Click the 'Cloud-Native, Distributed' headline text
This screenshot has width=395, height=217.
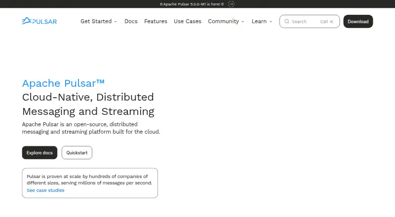[88, 97]
